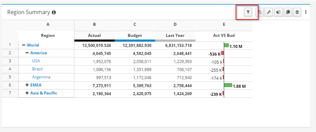The width and height of the screenshot is (316, 132).
Task: Click the green EMEA variance bar
Action: (228, 85)
